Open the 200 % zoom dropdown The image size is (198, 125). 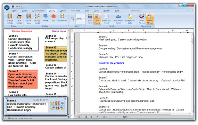(x=84, y=19)
